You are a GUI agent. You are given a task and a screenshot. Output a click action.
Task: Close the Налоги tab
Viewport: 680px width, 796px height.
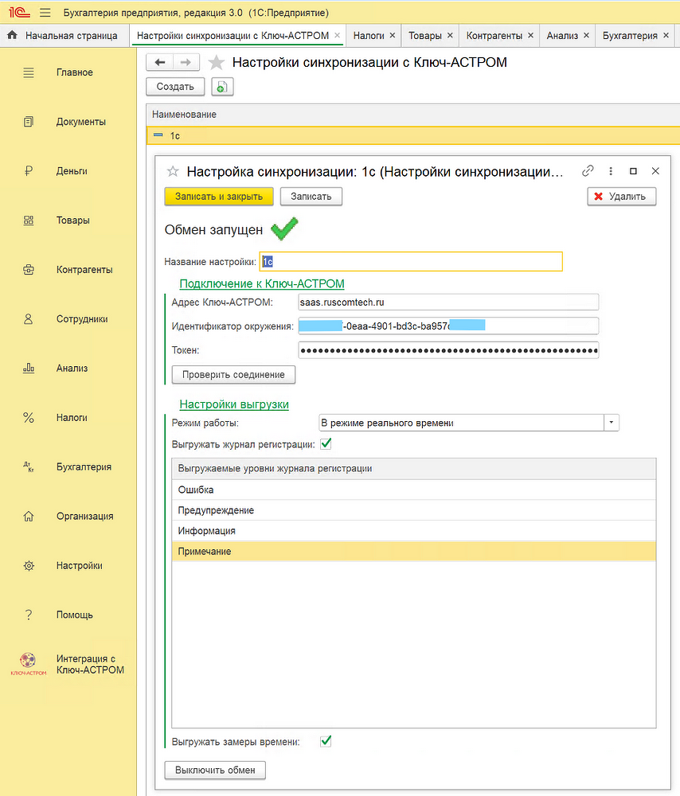point(392,36)
